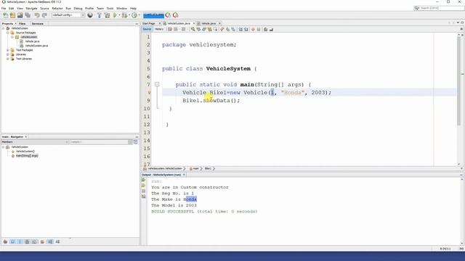Switch to the Services tab
This screenshot has height=261, width=465.
point(38,23)
